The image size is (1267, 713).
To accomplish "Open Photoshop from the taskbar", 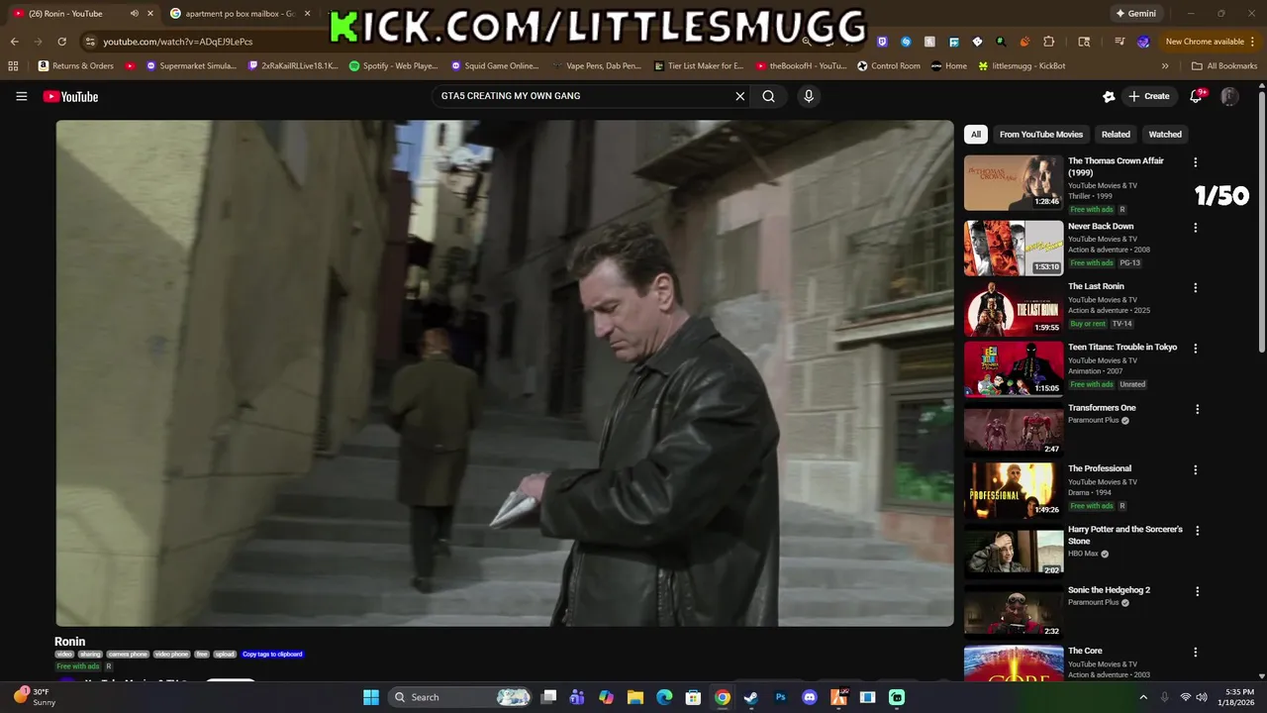I will (x=780, y=697).
